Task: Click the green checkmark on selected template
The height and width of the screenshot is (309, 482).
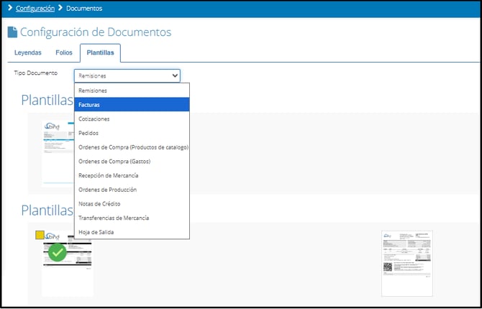Action: (58, 253)
